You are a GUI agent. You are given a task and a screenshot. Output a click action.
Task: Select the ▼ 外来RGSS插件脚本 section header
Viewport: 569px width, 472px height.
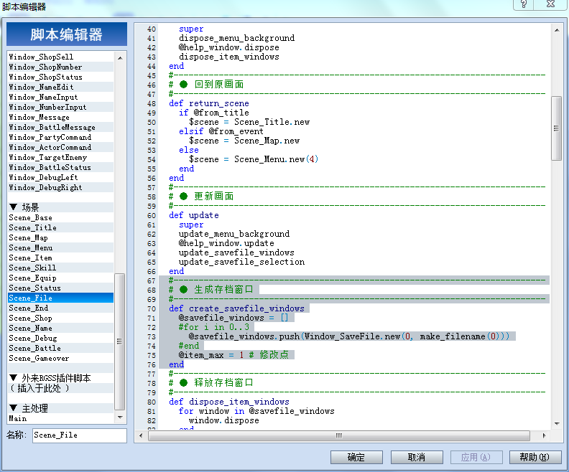point(60,379)
